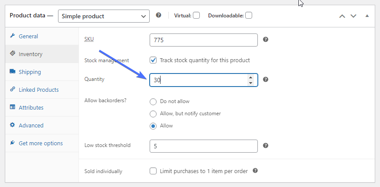Screen dimensions: 380x187
Task: Click the help icon beside product type dropdown
Action: coord(158,15)
